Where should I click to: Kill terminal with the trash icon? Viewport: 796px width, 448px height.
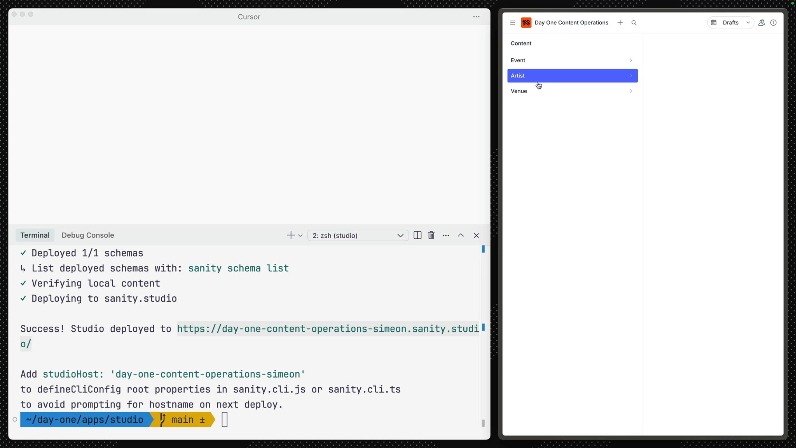[431, 235]
